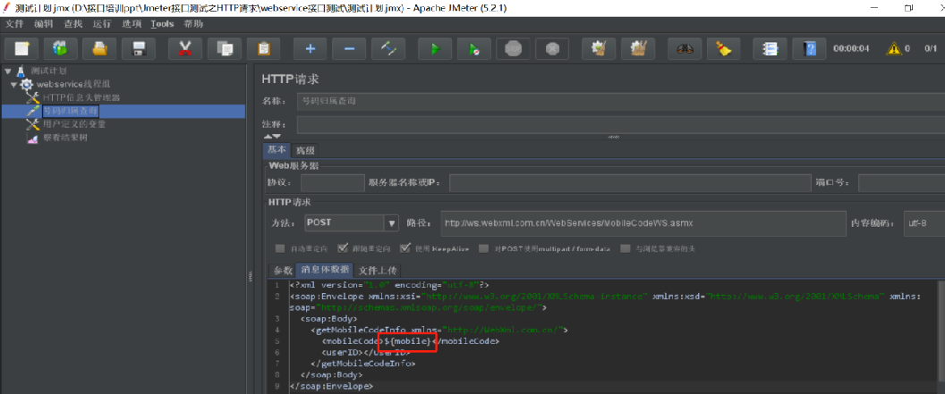Image resolution: width=945 pixels, height=394 pixels.
Task: Click the 服务器名称或IP input field
Action: click(630, 183)
